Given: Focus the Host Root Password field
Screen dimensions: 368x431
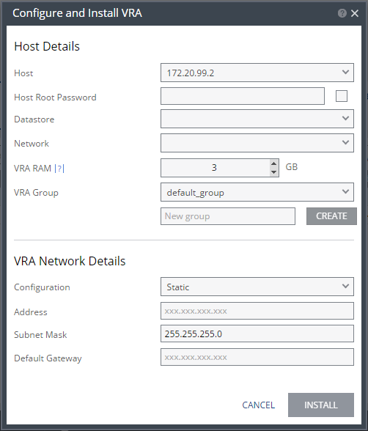Looking at the screenshot, I should pyautogui.click(x=243, y=96).
